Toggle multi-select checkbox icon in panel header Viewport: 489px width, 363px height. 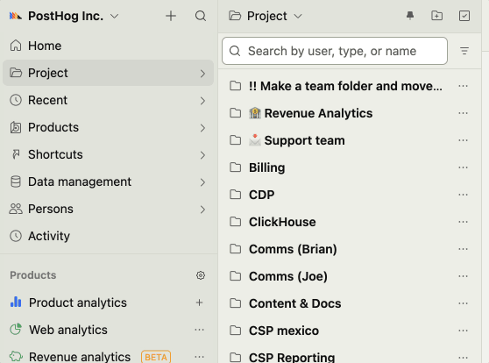pos(464,16)
